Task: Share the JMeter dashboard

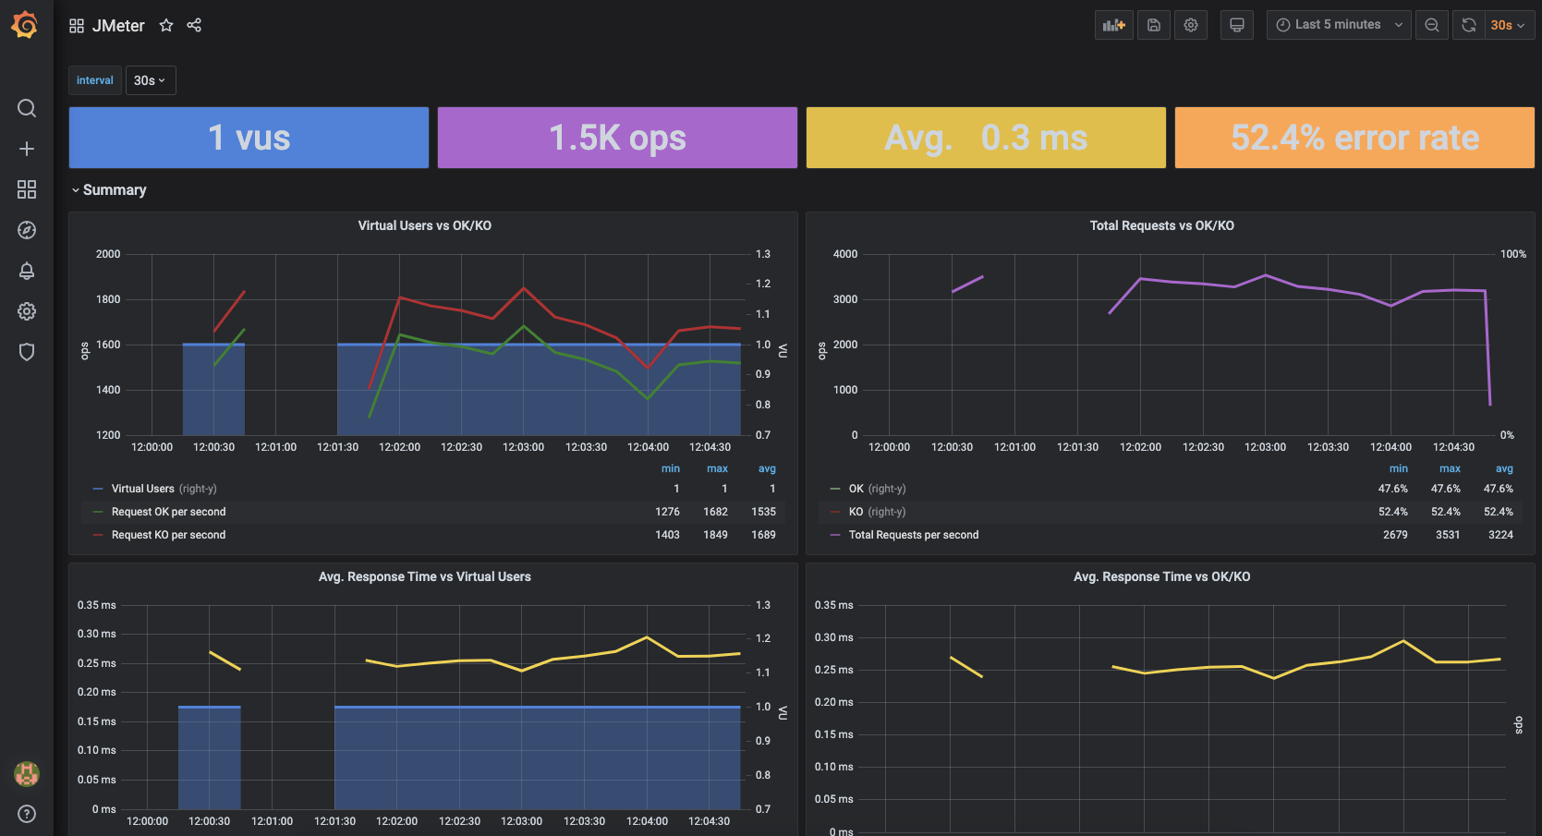Action: 194,25
